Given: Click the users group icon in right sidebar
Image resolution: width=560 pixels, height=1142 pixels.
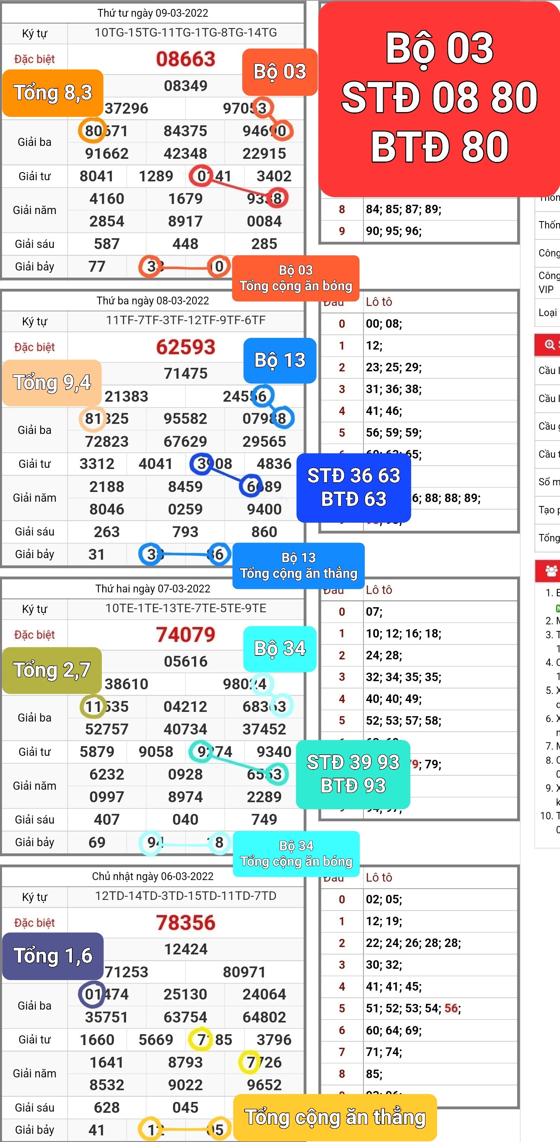Looking at the screenshot, I should pos(551,571).
